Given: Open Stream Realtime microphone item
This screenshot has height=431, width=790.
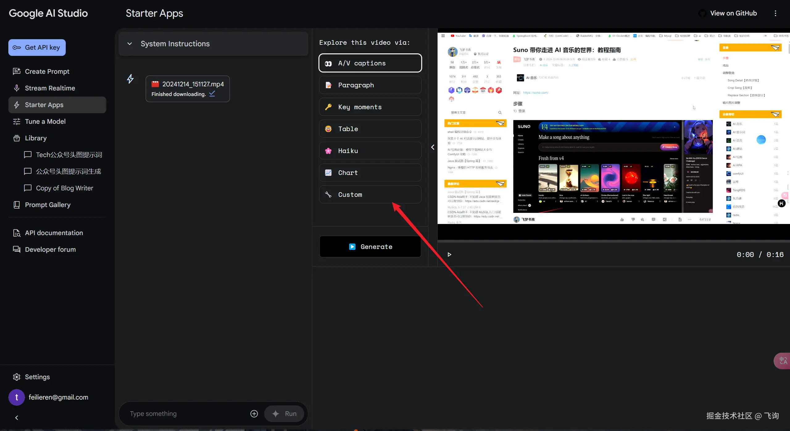Looking at the screenshot, I should (50, 88).
